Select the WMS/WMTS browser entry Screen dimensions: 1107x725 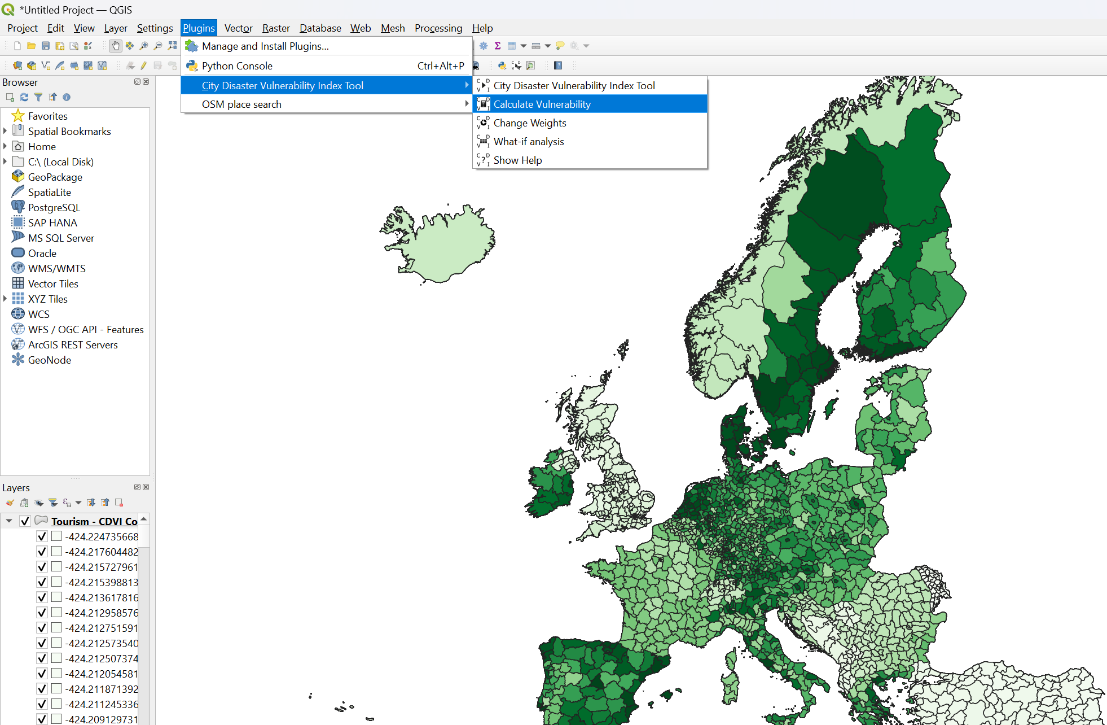tap(57, 268)
